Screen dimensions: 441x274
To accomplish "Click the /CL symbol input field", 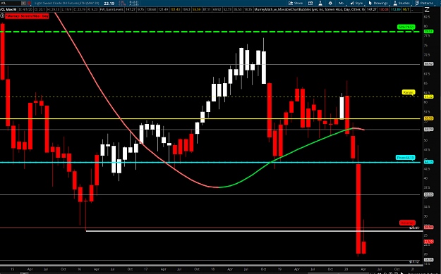I will (x=11, y=3).
